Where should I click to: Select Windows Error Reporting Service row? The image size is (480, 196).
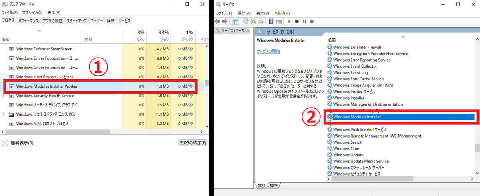tap(359, 60)
